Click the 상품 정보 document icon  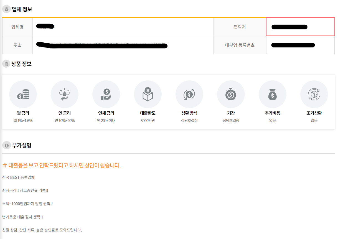[6, 64]
